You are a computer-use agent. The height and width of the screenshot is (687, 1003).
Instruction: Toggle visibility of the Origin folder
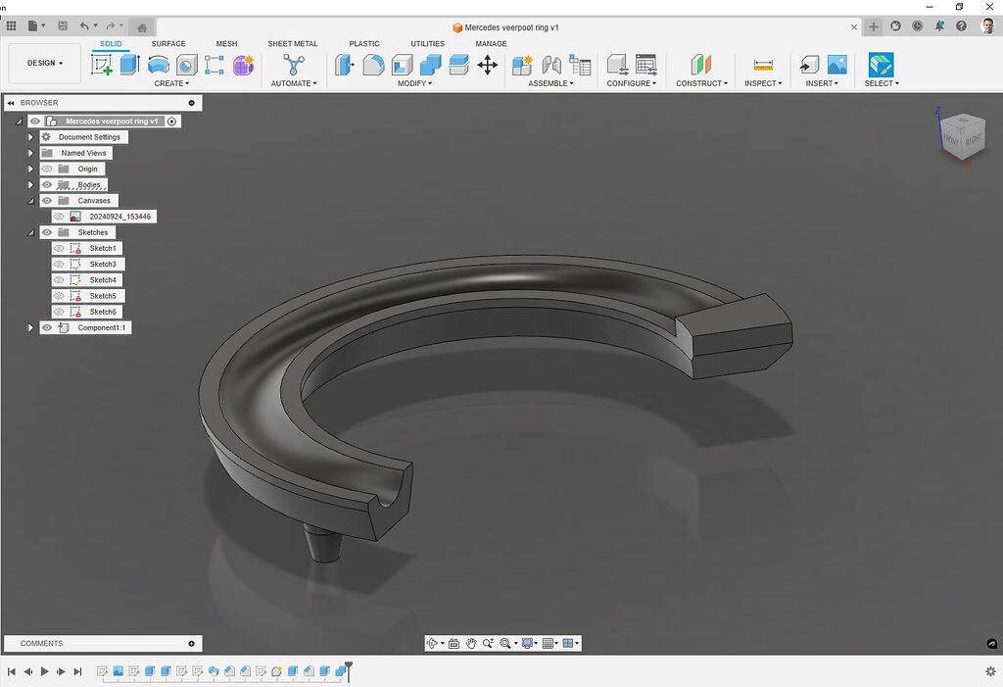point(47,169)
